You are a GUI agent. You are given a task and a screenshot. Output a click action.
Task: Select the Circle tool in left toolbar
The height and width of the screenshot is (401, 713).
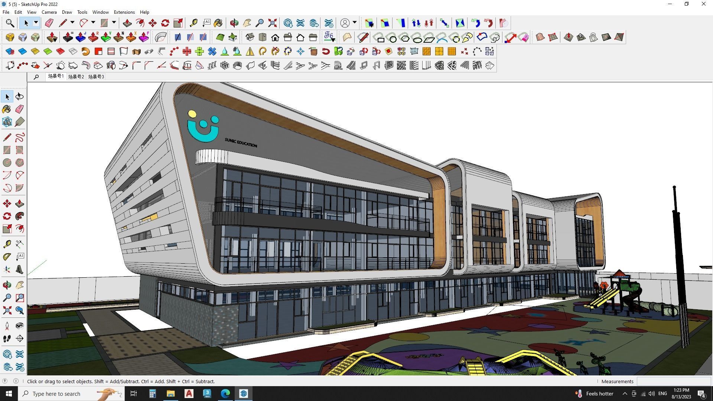(7, 163)
